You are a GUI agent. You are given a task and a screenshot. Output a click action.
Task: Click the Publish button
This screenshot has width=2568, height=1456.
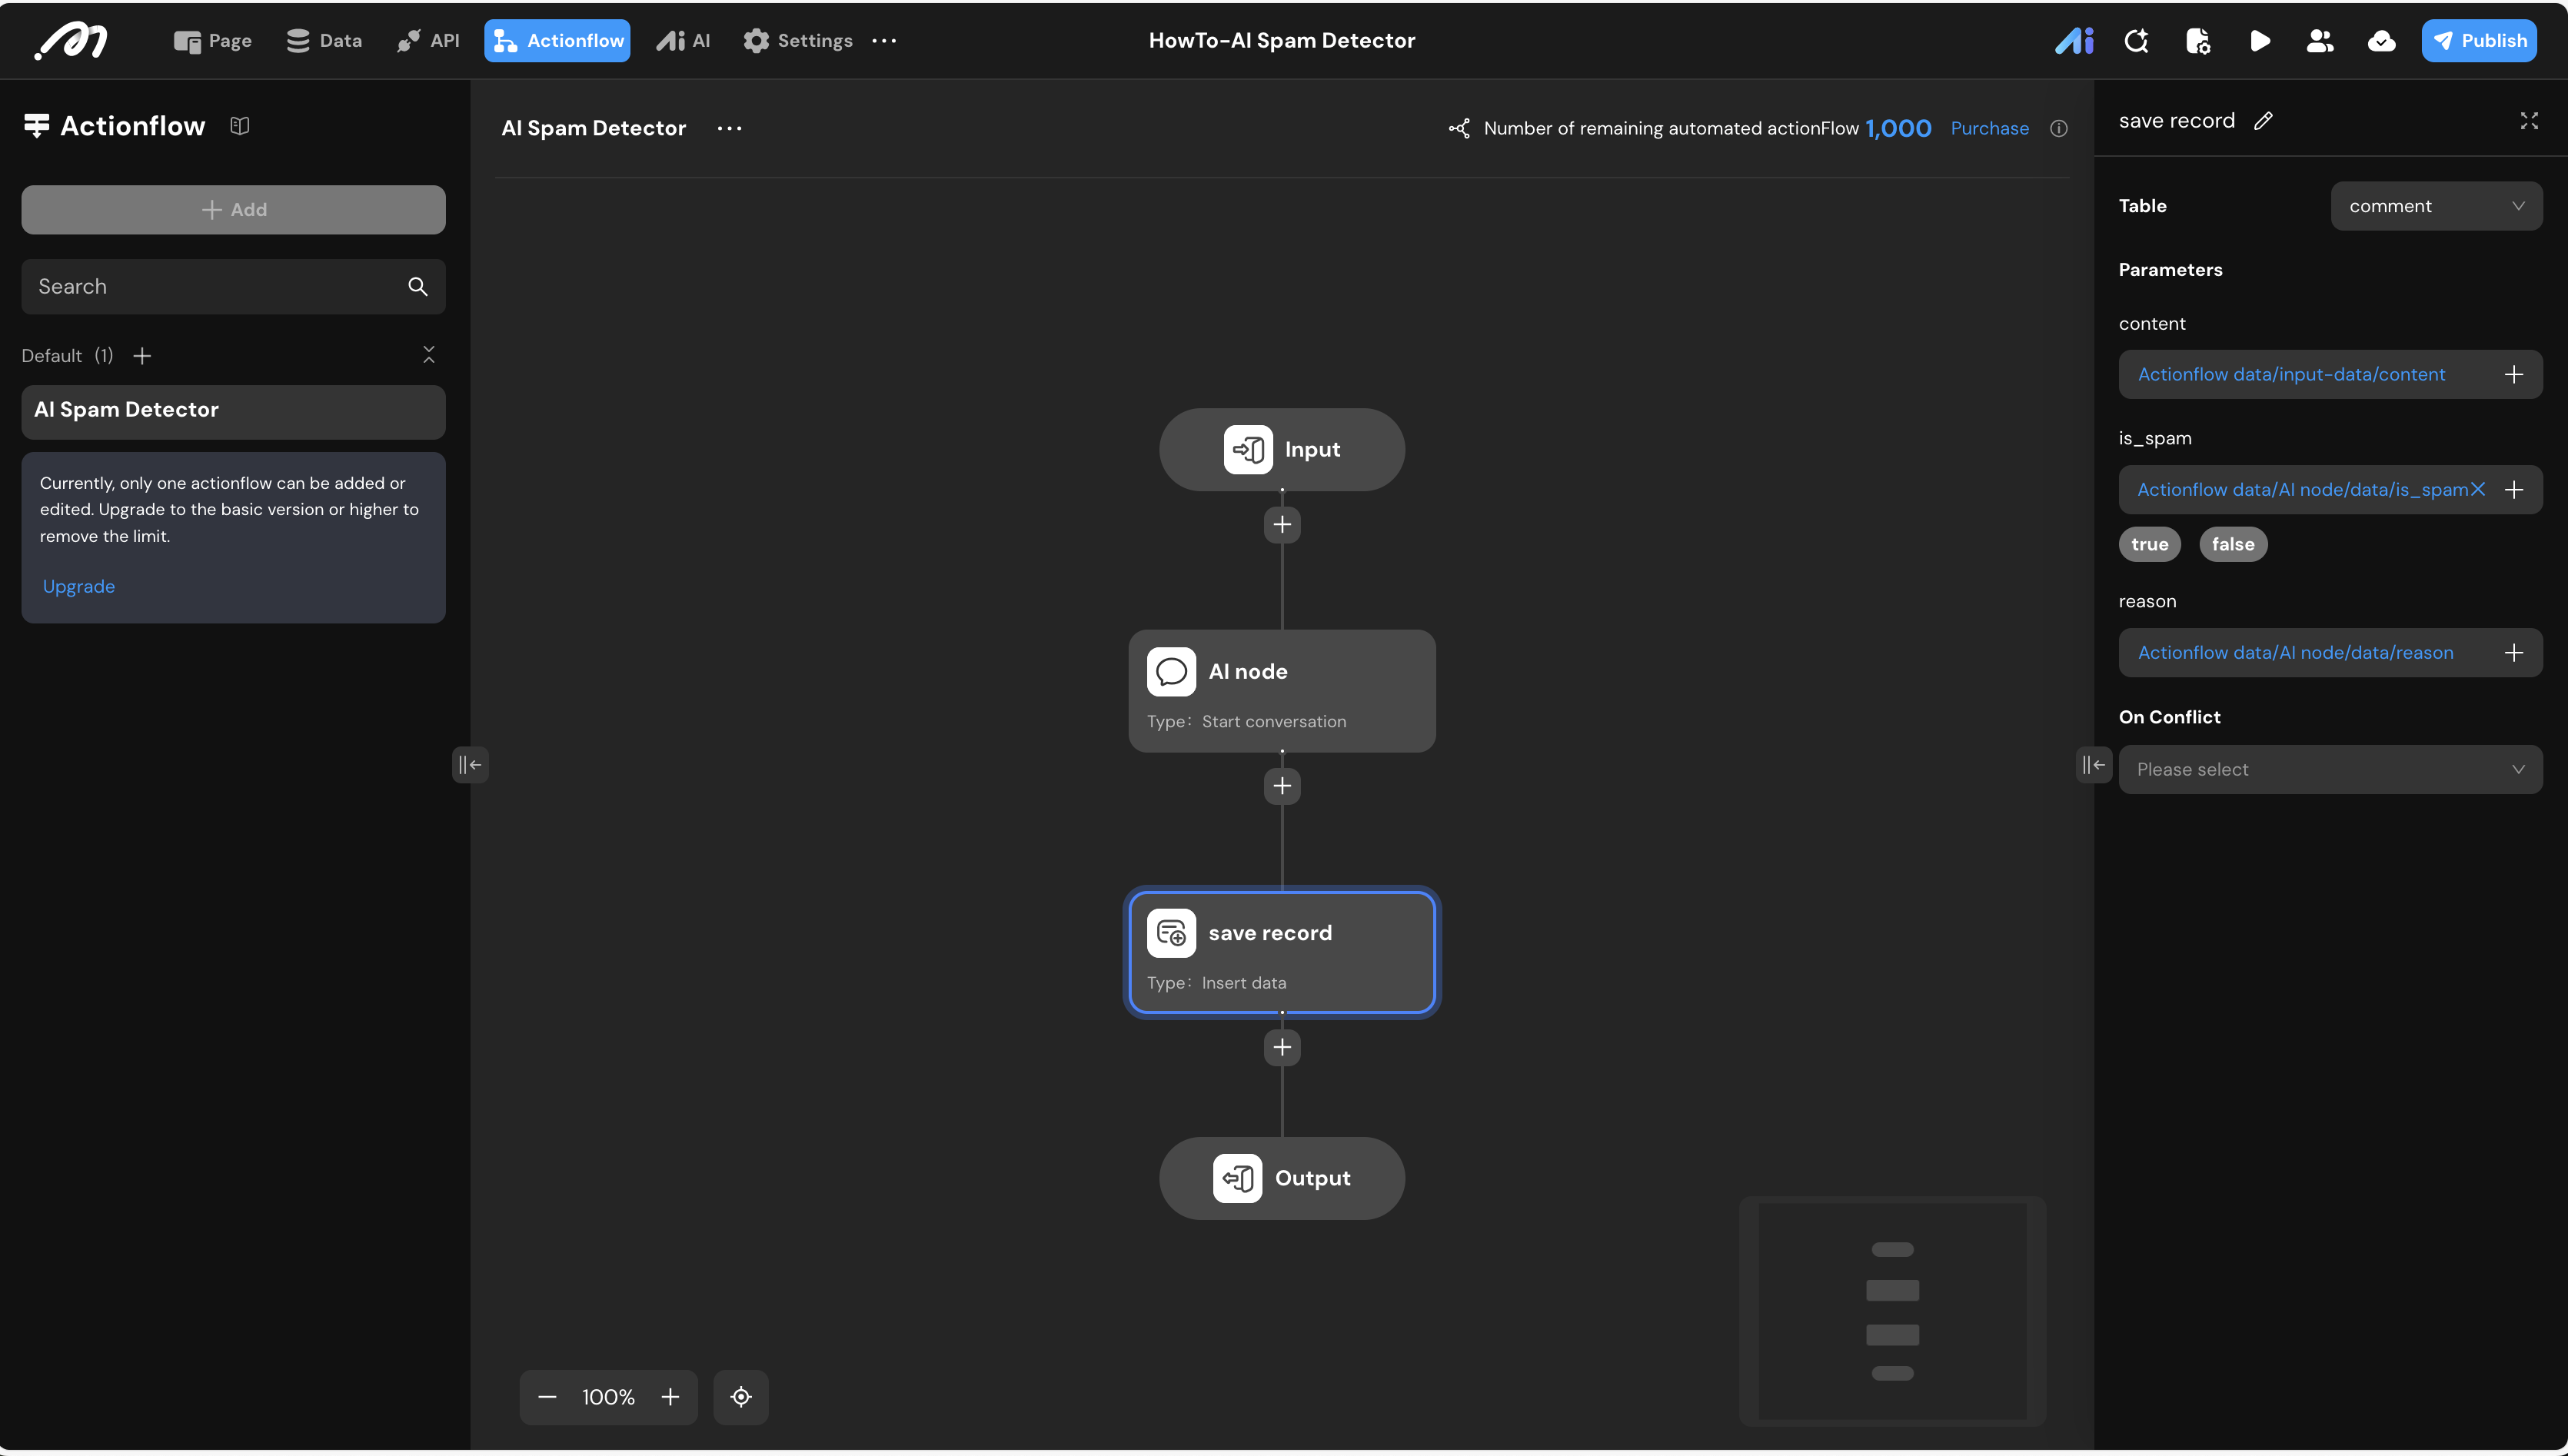(x=2479, y=41)
